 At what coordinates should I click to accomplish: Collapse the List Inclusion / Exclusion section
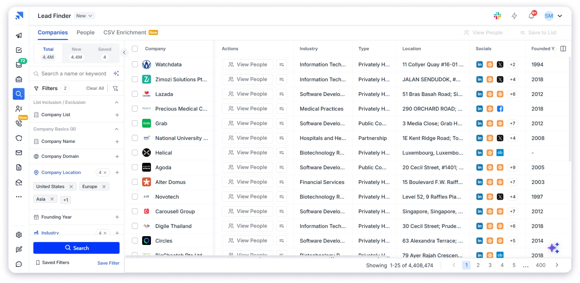[x=116, y=102]
